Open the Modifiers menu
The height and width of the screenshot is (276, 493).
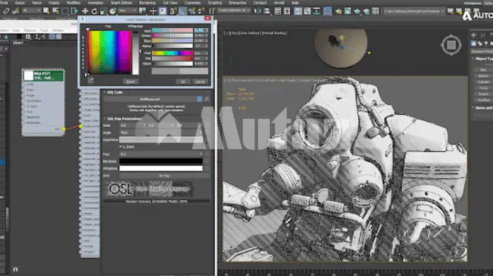point(73,3)
